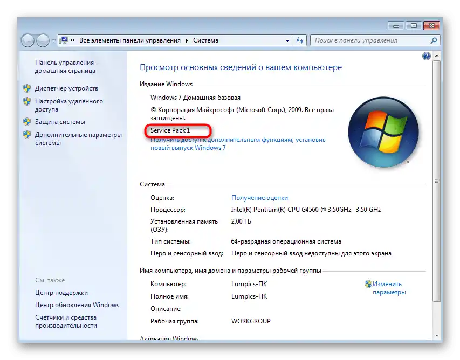Click «64-разрядная операционная система» text
This screenshot has height=360, width=460.
click(x=286, y=241)
